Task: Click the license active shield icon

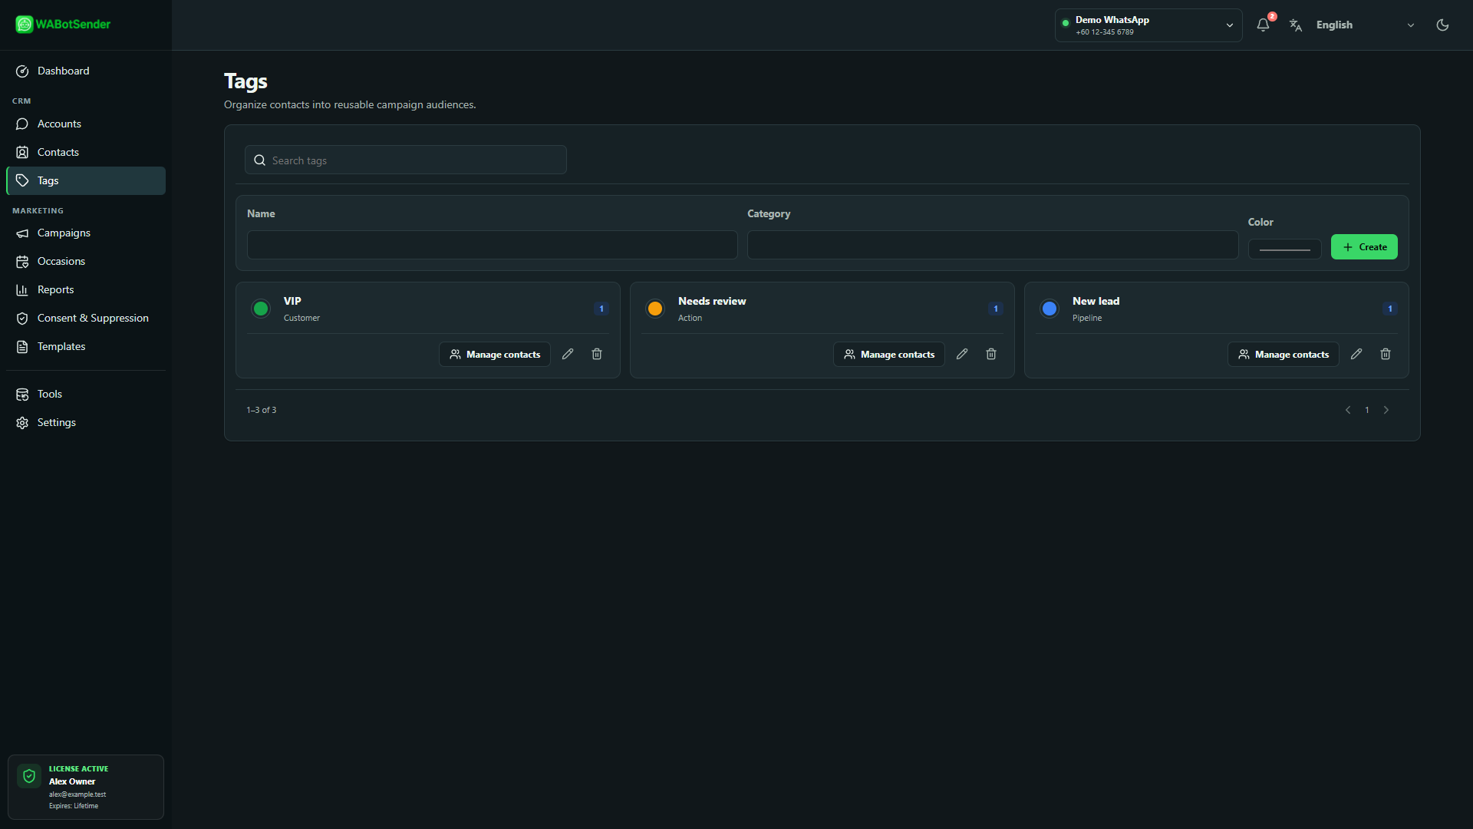Action: [29, 776]
